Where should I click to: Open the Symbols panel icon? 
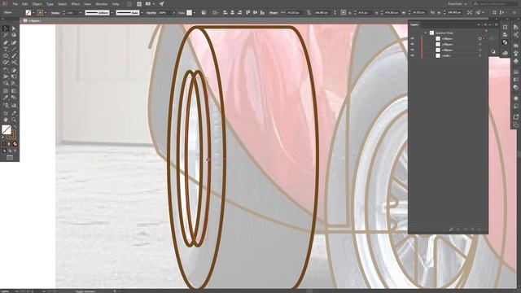515,61
